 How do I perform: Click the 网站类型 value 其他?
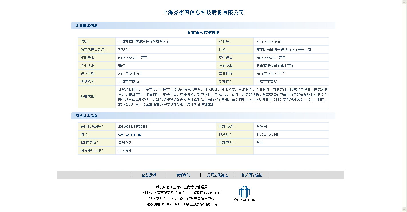coord(260,143)
